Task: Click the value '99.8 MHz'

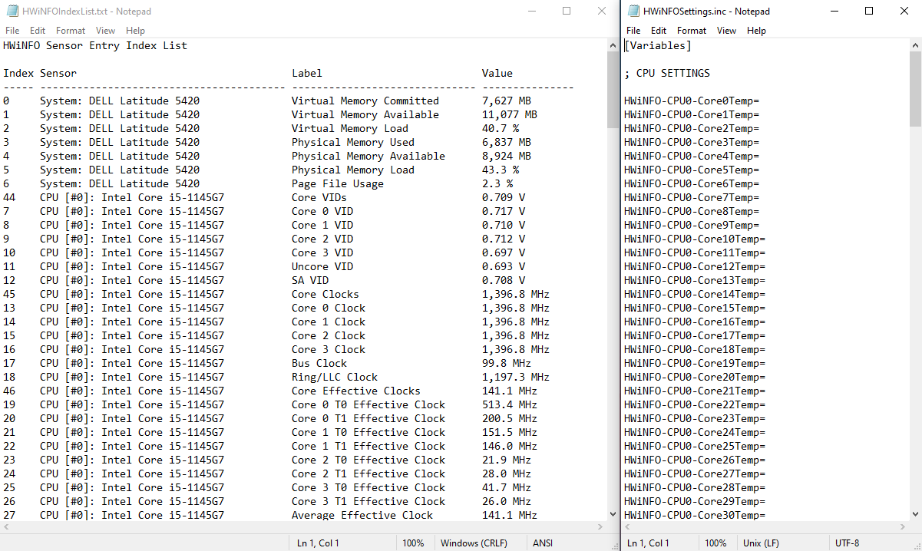Action: [507, 363]
